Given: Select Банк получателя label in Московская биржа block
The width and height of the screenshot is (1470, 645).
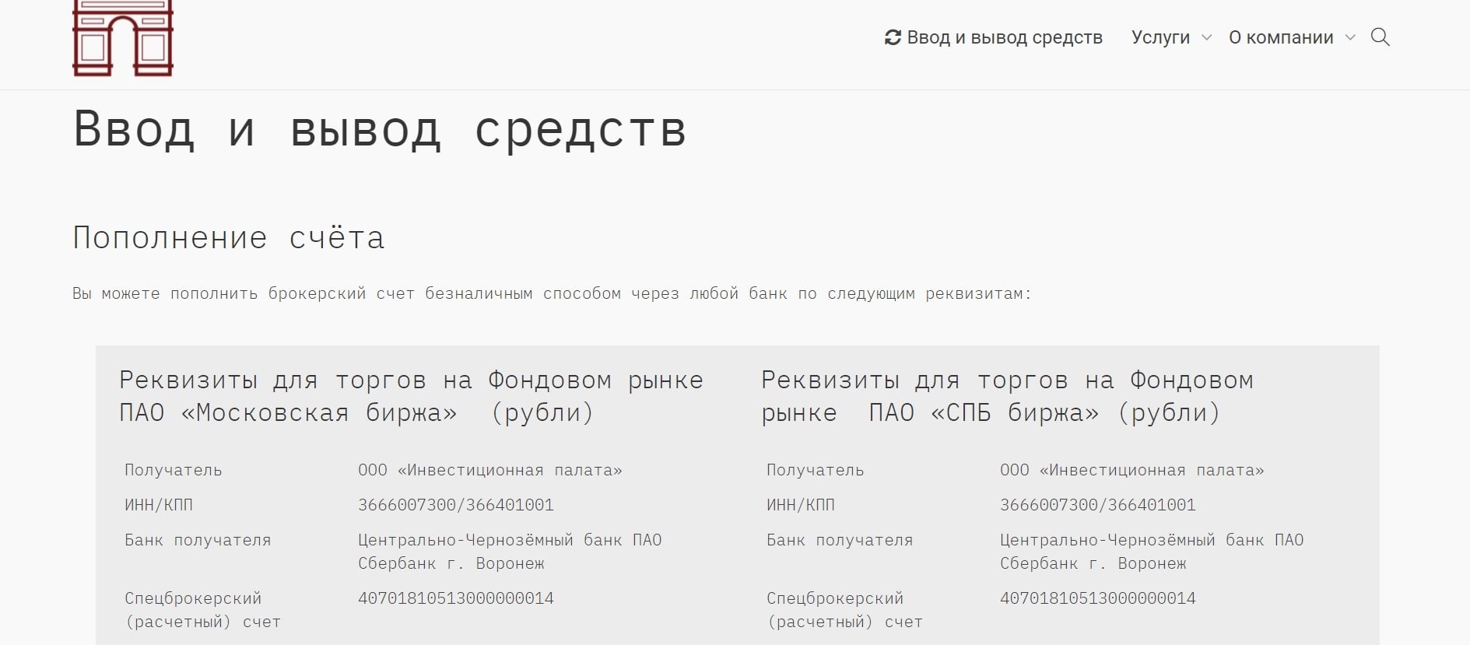Looking at the screenshot, I should 198,540.
